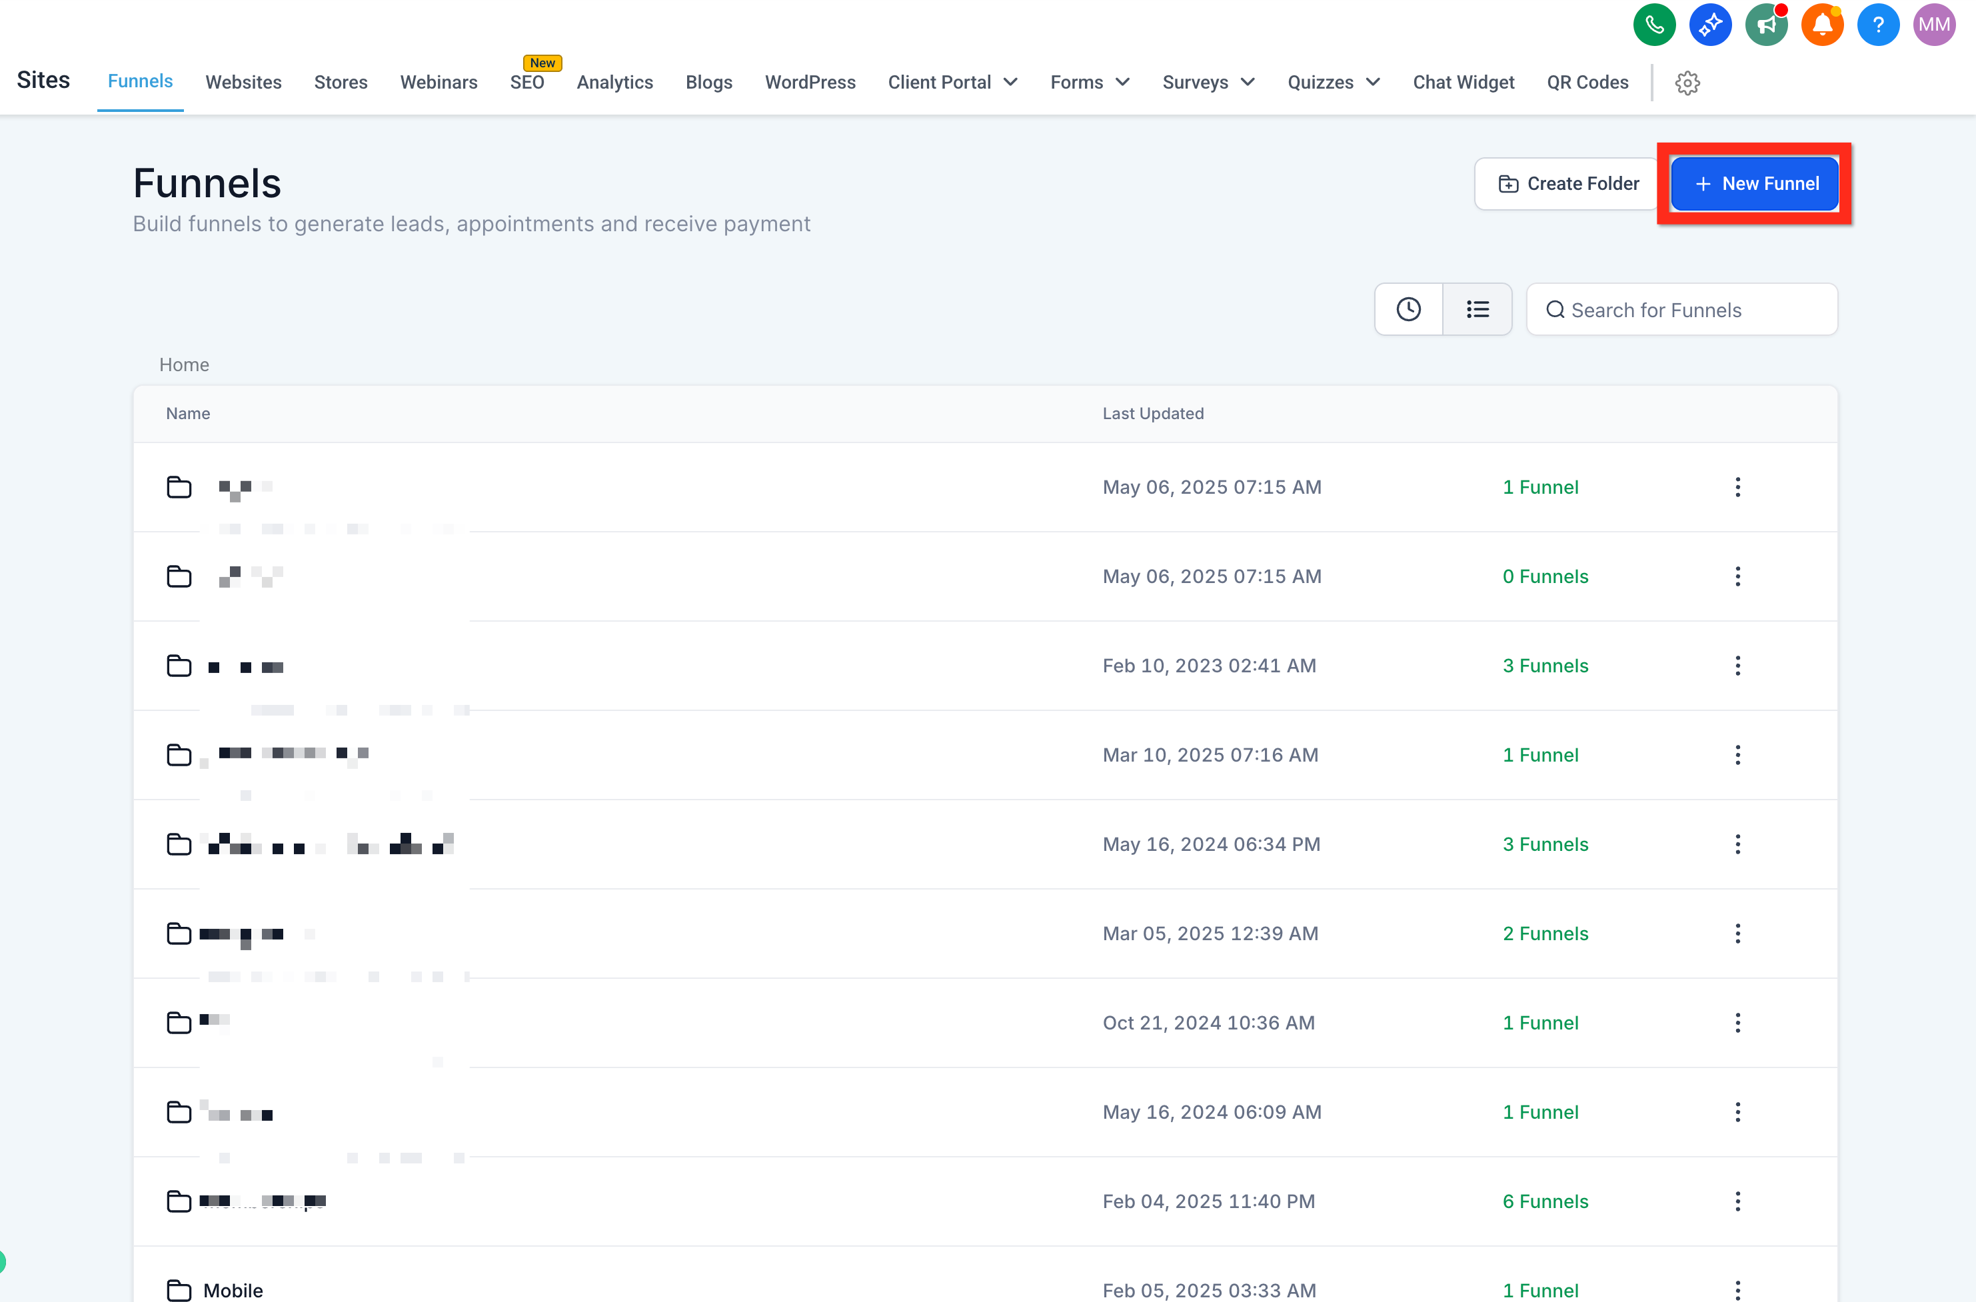The width and height of the screenshot is (1976, 1302).
Task: Click three-dot menu for Mobile folder
Action: coord(1737,1289)
